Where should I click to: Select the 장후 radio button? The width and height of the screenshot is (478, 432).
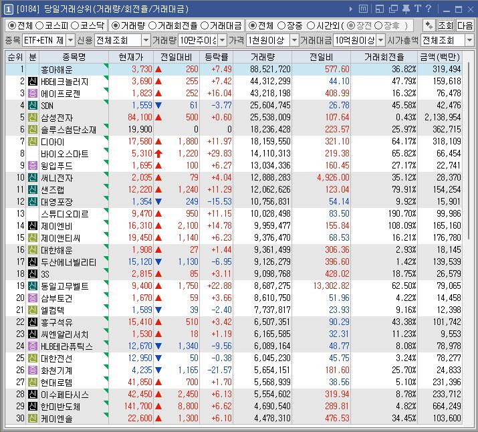click(378, 25)
